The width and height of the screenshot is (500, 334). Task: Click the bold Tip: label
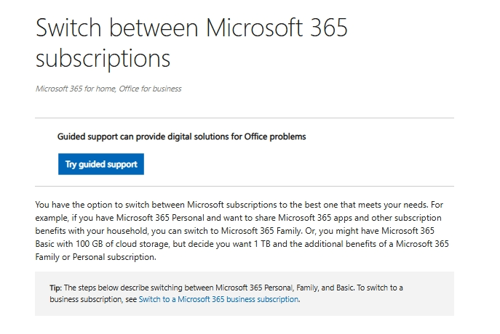click(56, 288)
